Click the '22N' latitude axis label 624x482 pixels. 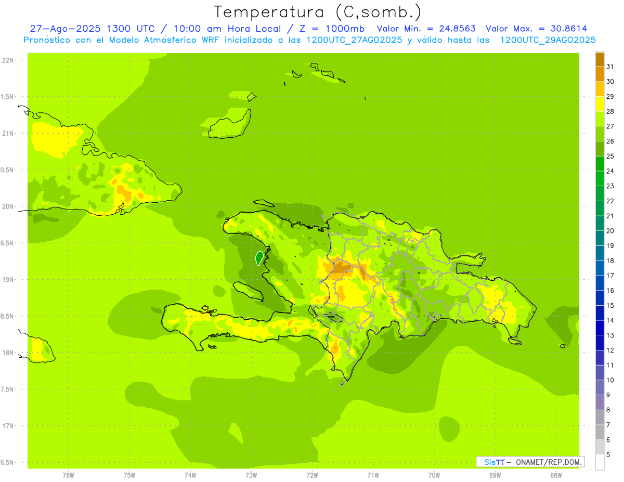tap(7, 60)
